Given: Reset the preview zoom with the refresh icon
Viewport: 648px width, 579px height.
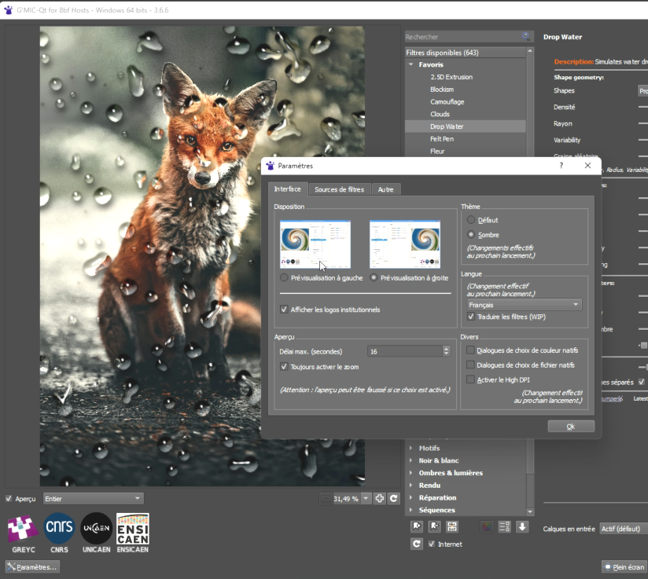Looking at the screenshot, I should (394, 498).
